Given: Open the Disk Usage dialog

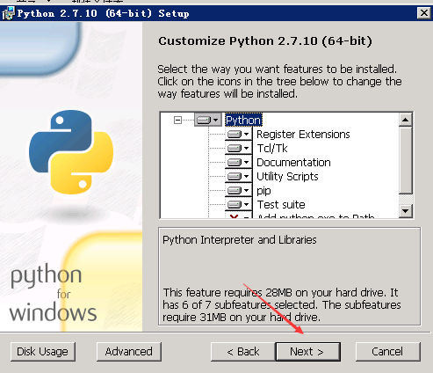Looking at the screenshot, I should click(x=43, y=351).
